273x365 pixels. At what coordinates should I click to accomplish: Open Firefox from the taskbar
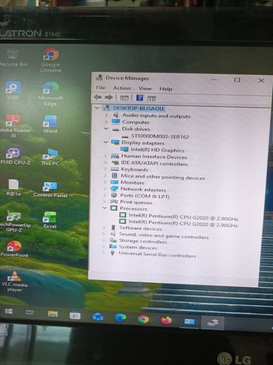click(166, 320)
